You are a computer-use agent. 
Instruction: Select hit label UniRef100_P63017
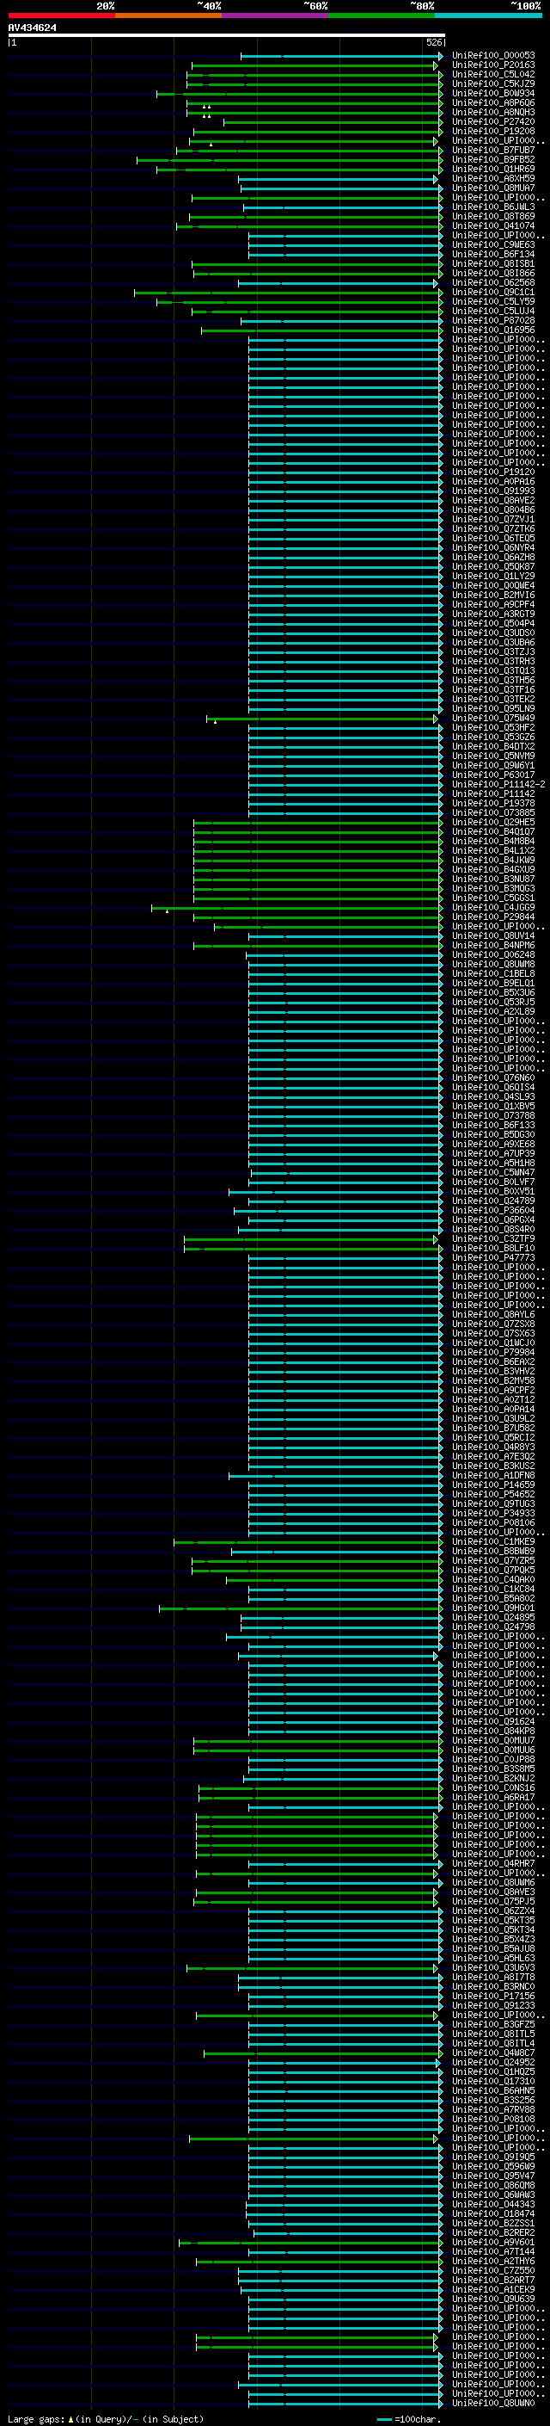(x=493, y=775)
